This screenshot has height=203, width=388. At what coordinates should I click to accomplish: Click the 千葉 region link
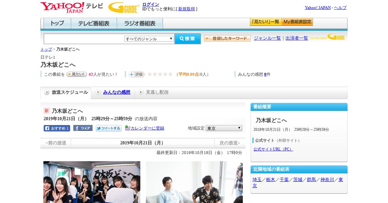coord(284,180)
